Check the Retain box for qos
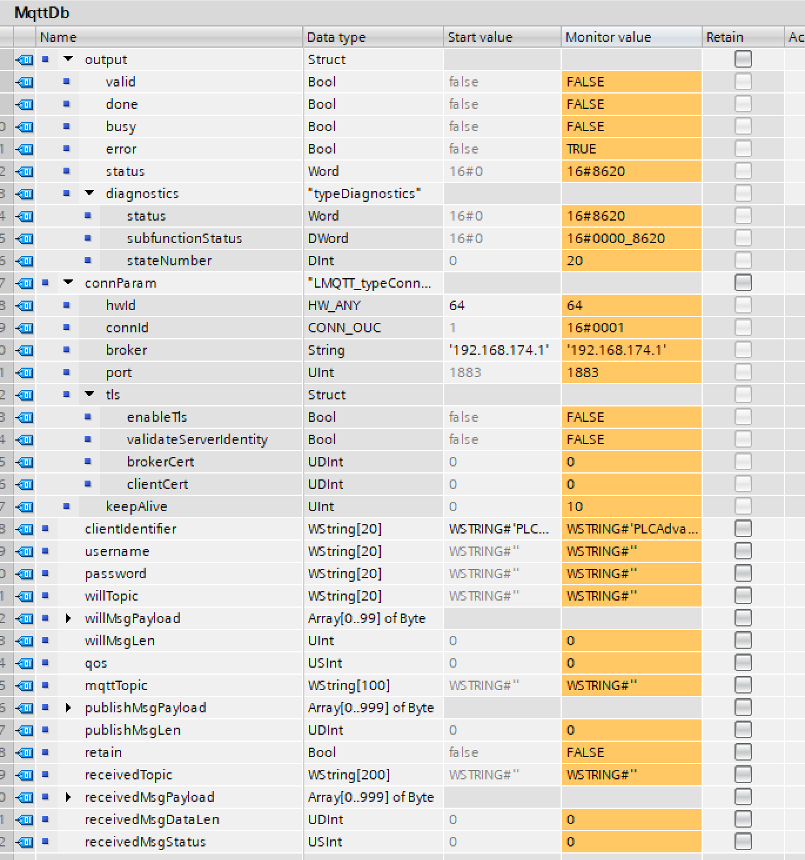The image size is (805, 860). tap(743, 663)
